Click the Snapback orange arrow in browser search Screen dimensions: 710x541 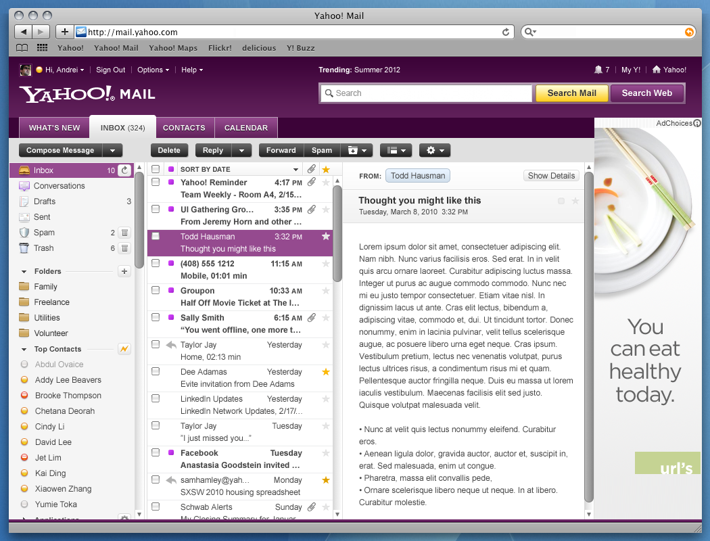689,32
